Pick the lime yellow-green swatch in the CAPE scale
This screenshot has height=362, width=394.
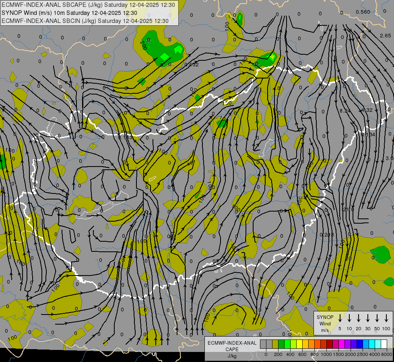[293, 344]
